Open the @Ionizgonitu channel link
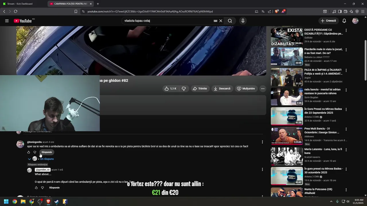 (x=34, y=142)
